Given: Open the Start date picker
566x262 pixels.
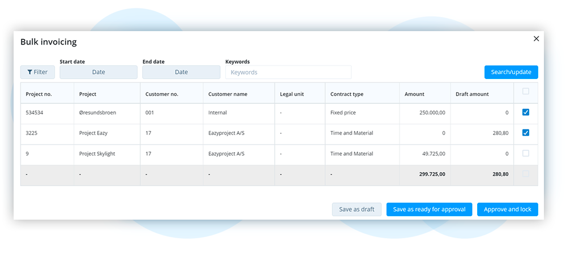Looking at the screenshot, I should [98, 72].
